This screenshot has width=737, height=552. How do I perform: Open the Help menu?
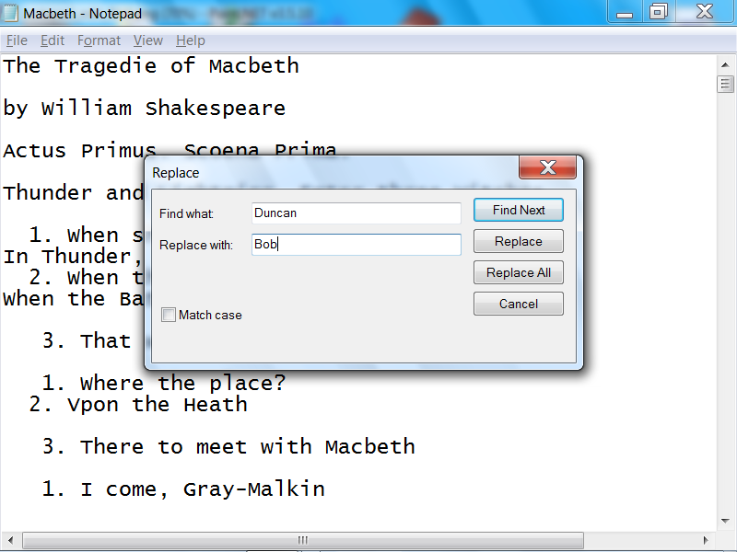pos(190,40)
